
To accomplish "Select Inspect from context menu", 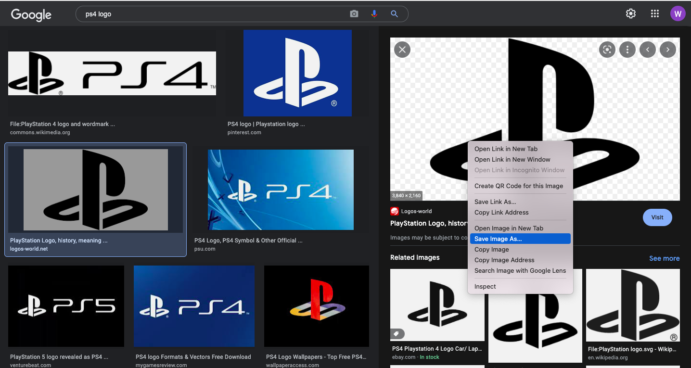I will click(520, 287).
